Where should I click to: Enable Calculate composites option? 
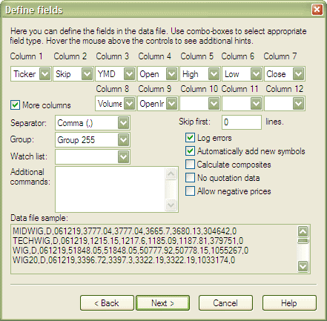click(190, 165)
